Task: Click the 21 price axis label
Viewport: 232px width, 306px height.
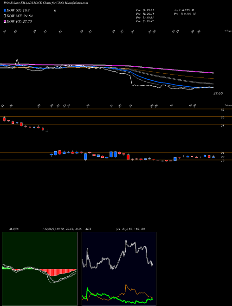Action: 222,153
